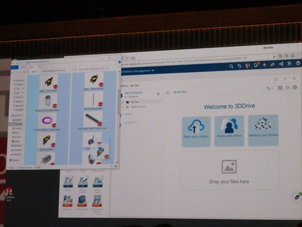Select the GEAR DRIVE SHAFT part thumbnail
302x227 pixels.
tap(93, 120)
